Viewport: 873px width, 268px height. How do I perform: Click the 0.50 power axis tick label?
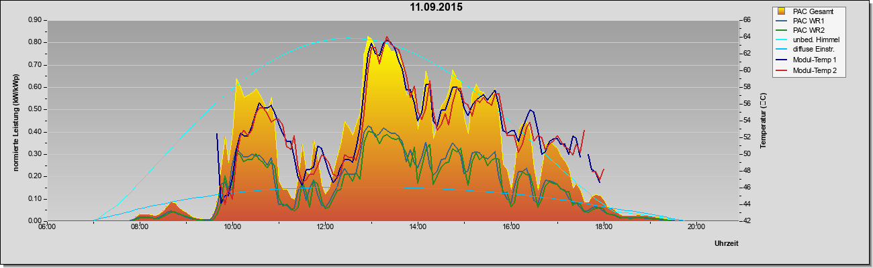point(34,109)
